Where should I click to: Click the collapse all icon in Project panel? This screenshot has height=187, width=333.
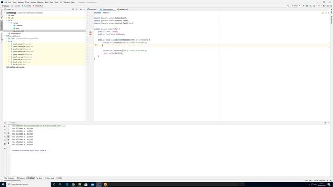pos(77,9)
